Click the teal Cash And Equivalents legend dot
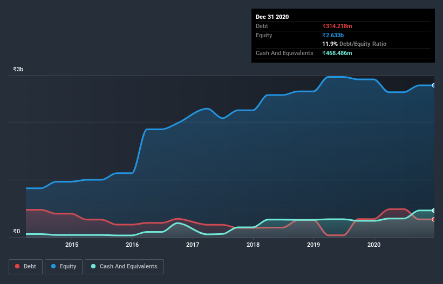Image resolution: width=443 pixels, height=284 pixels. click(93, 266)
